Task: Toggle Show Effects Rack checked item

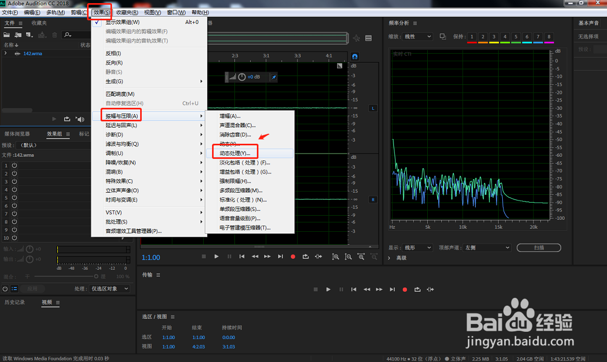Action: [148, 22]
